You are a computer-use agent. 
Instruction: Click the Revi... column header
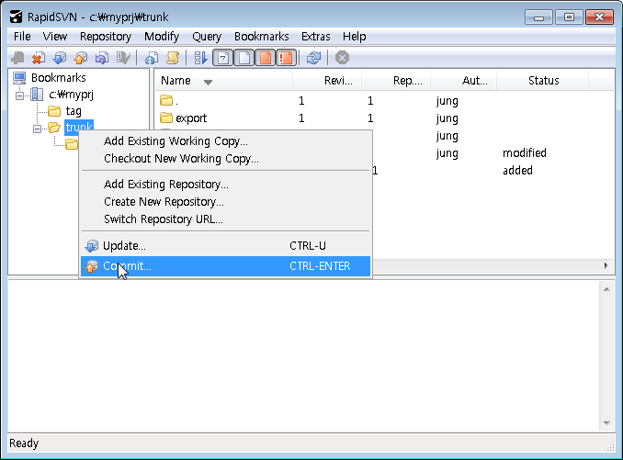pyautogui.click(x=327, y=81)
